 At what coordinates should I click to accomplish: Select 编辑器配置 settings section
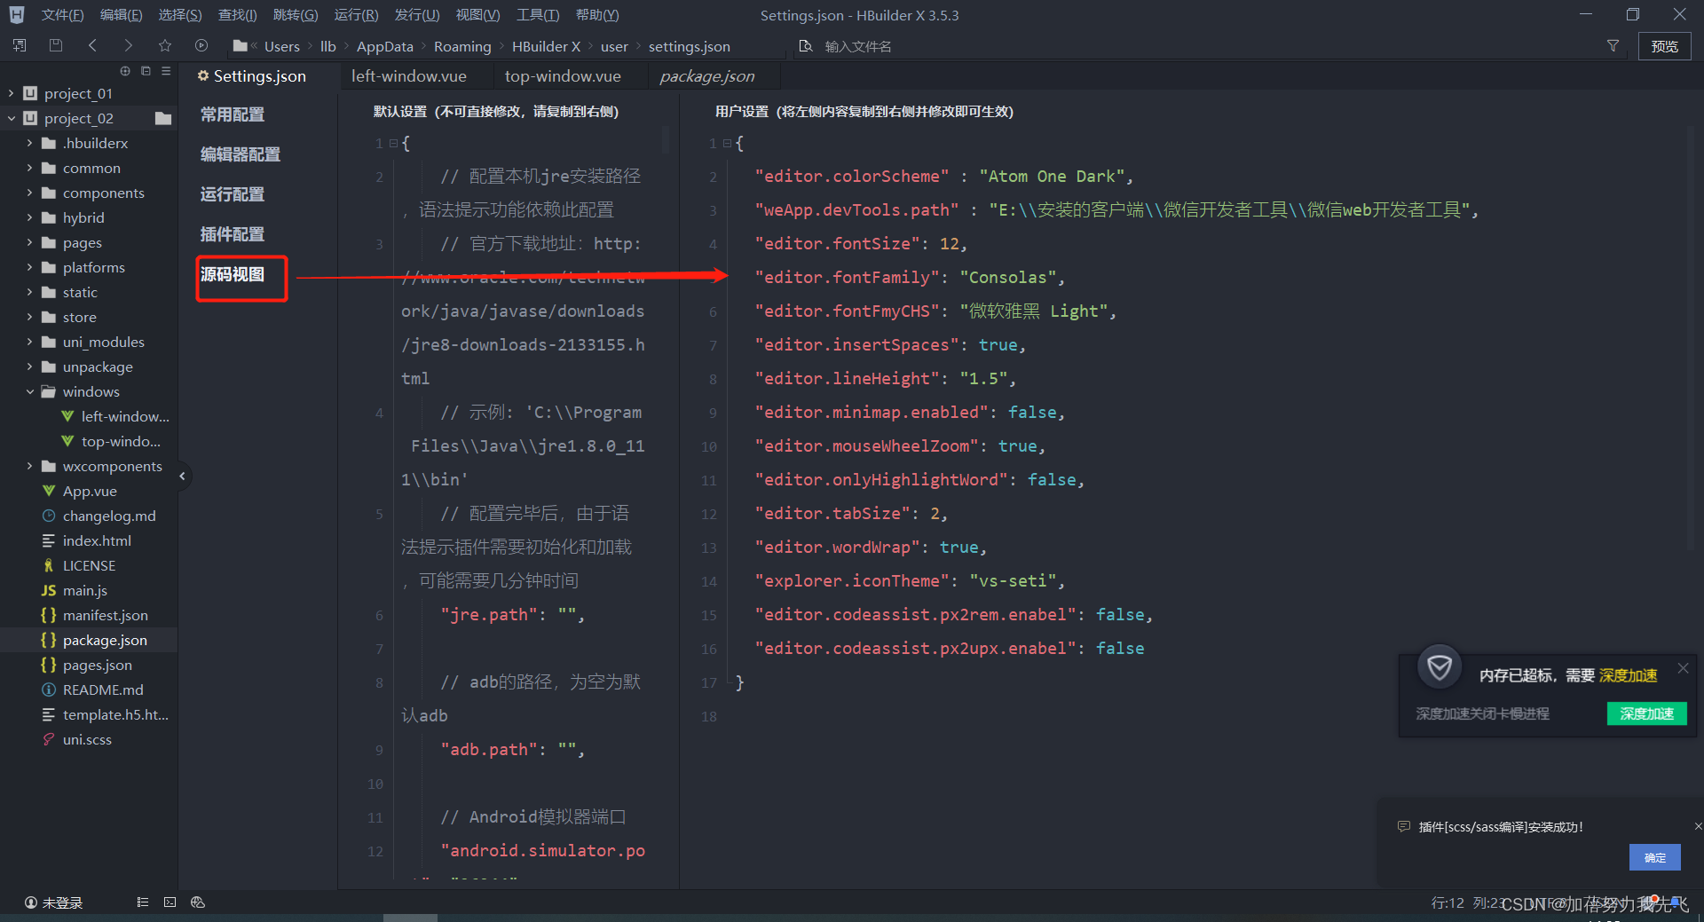241,154
